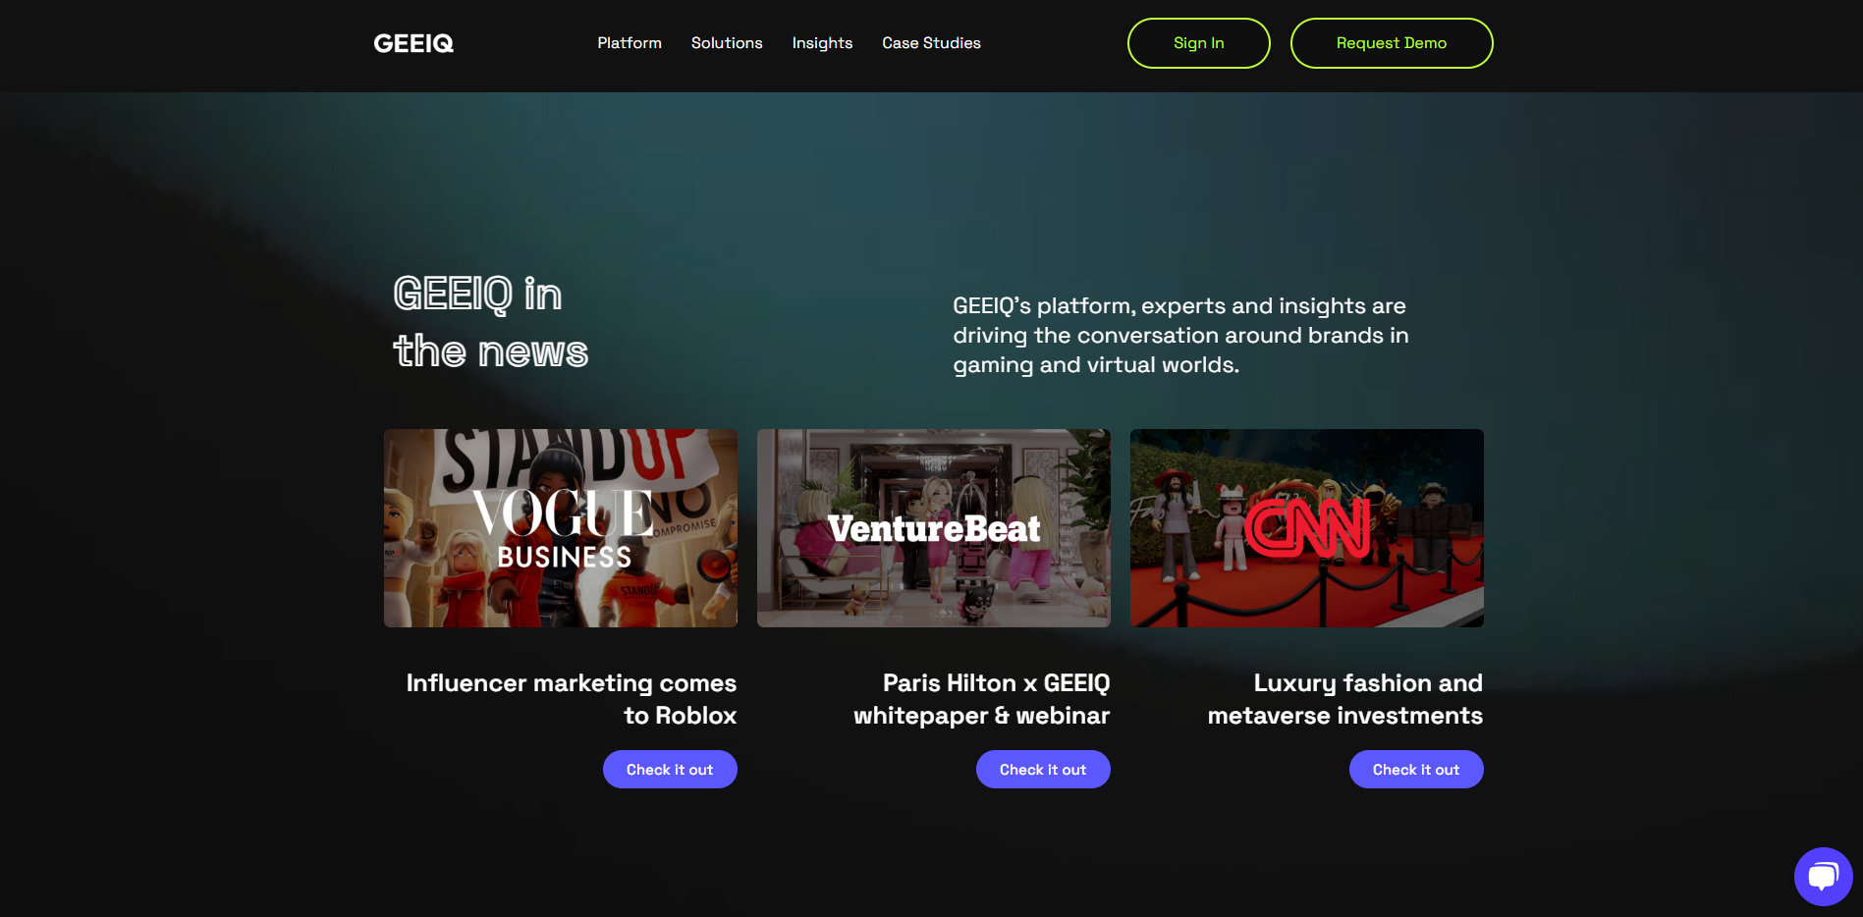
Task: Go to the Insights menu item
Action: 822,43
